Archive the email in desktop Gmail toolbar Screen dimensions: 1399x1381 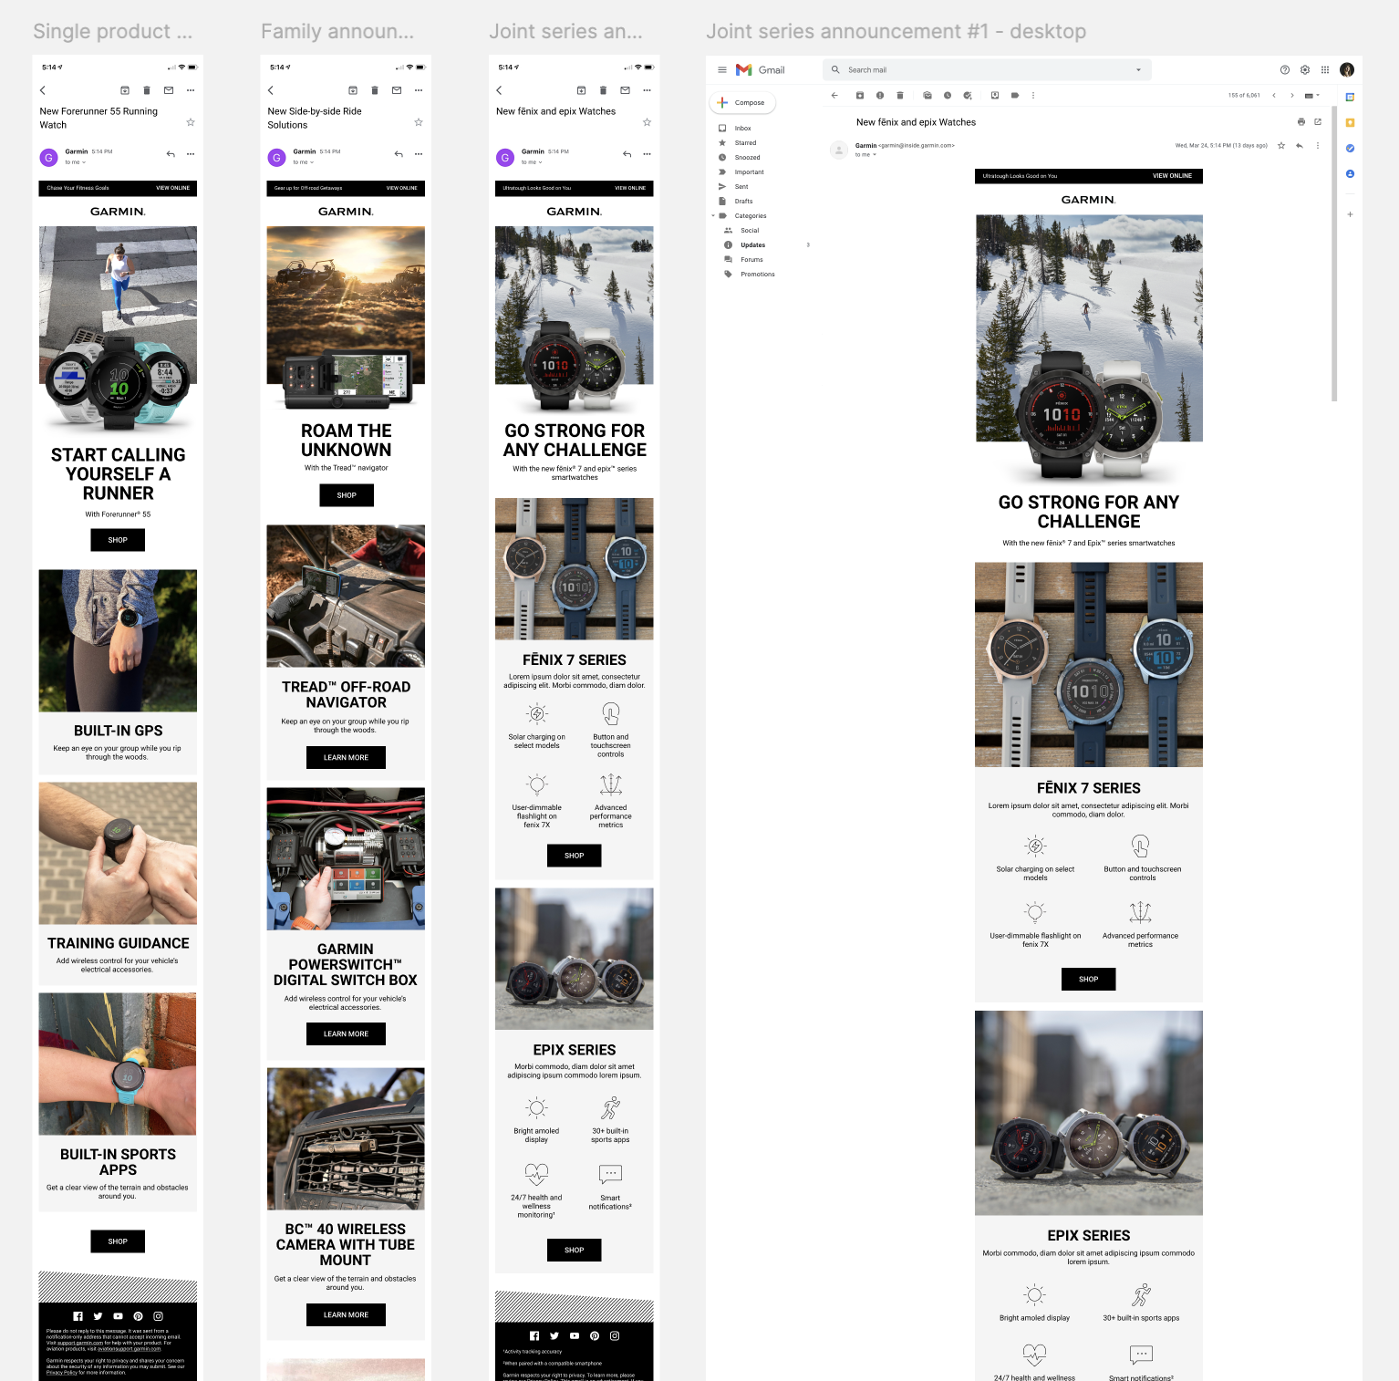coord(860,95)
